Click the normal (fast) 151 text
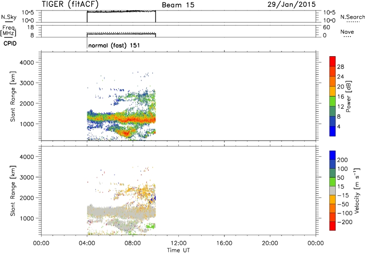365x253 pixels. [114, 45]
